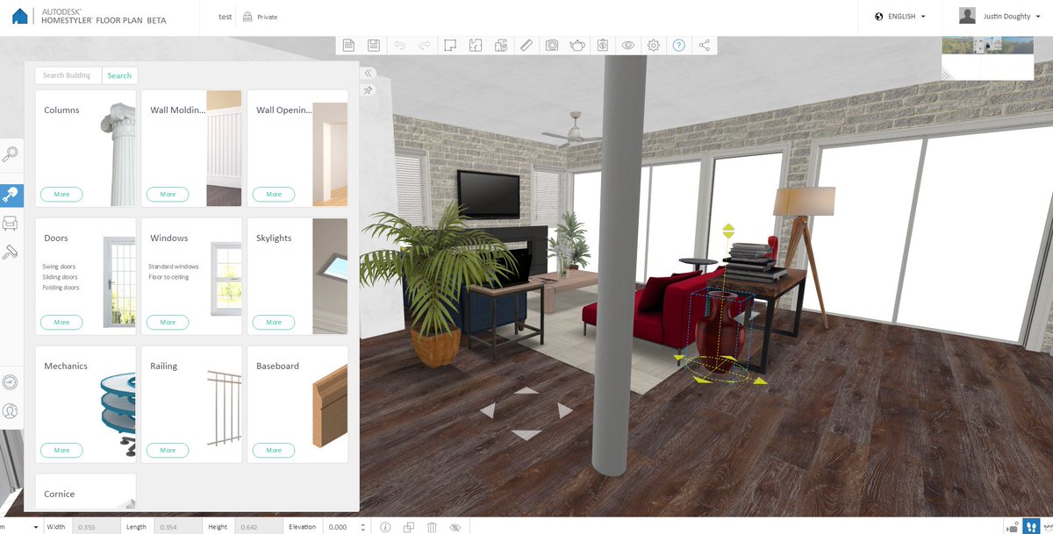Redo the last action
This screenshot has height=534, width=1053.
point(425,45)
